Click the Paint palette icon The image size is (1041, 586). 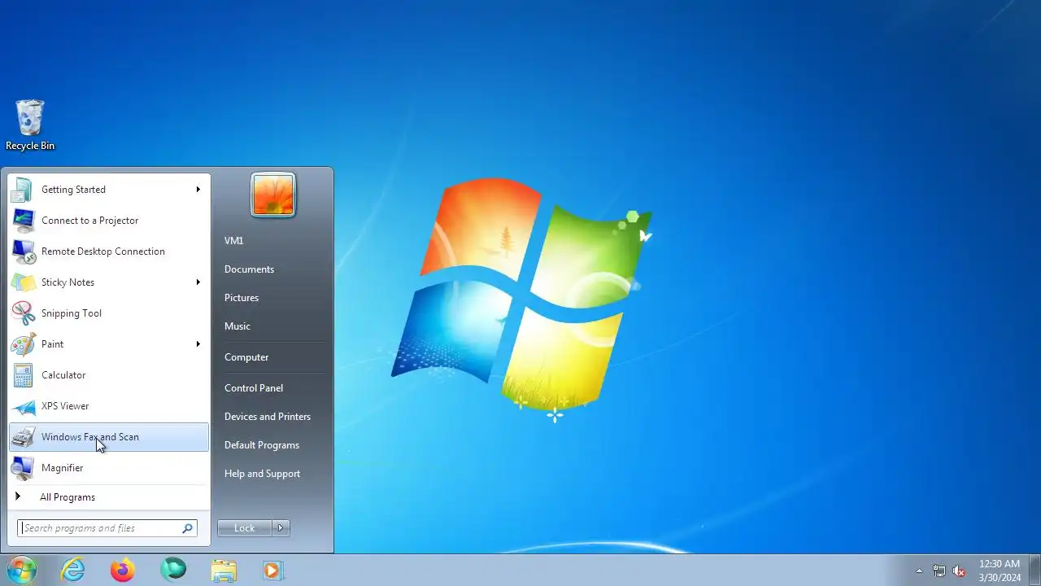click(x=23, y=344)
